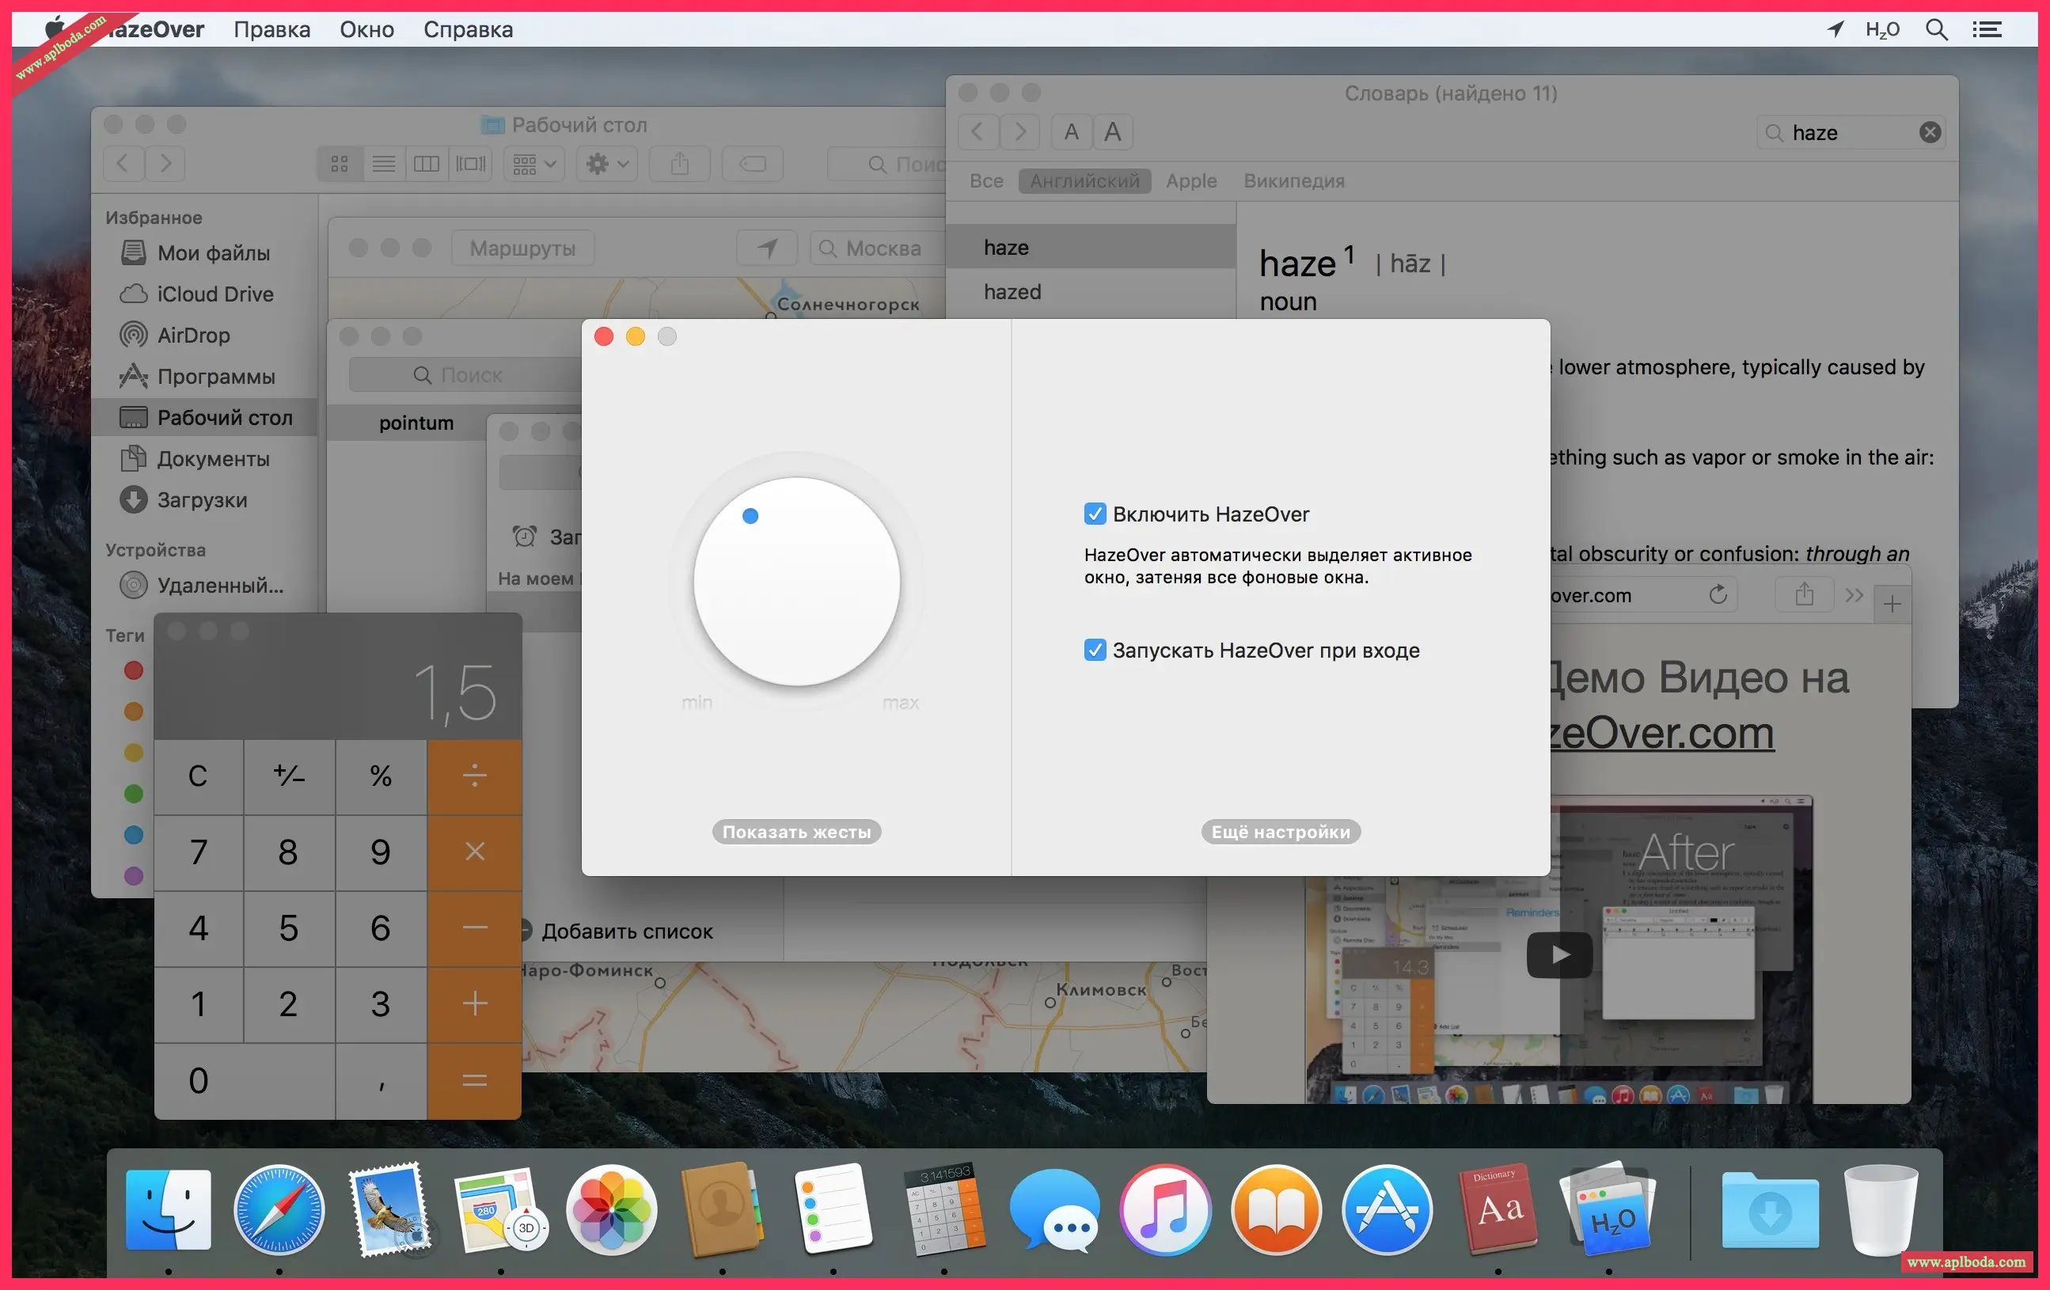Open the Notification Center menu bar icon
Image resolution: width=2050 pixels, height=1290 pixels.
[1987, 30]
